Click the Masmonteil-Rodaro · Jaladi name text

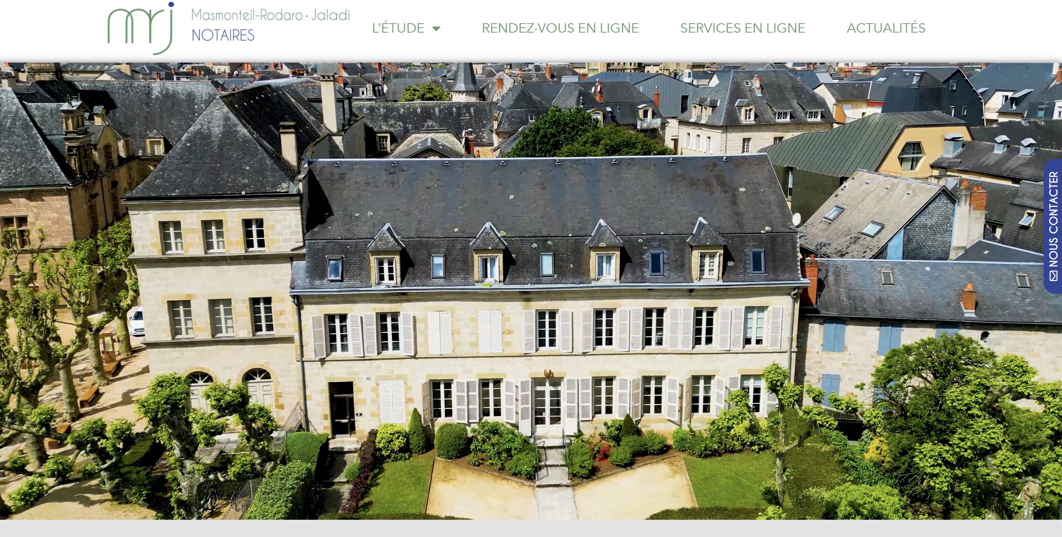[x=270, y=15]
